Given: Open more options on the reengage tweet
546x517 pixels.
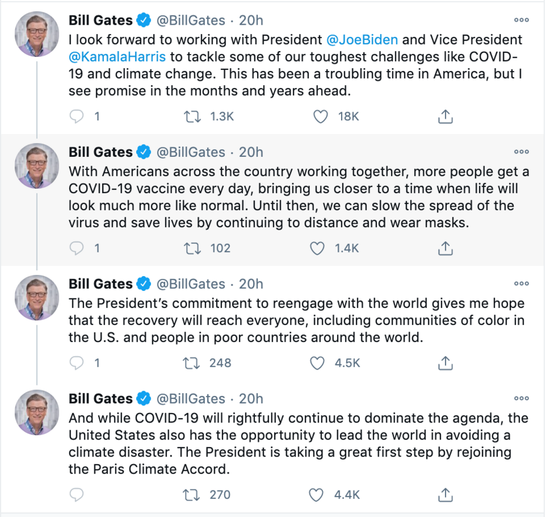Looking at the screenshot, I should (521, 284).
